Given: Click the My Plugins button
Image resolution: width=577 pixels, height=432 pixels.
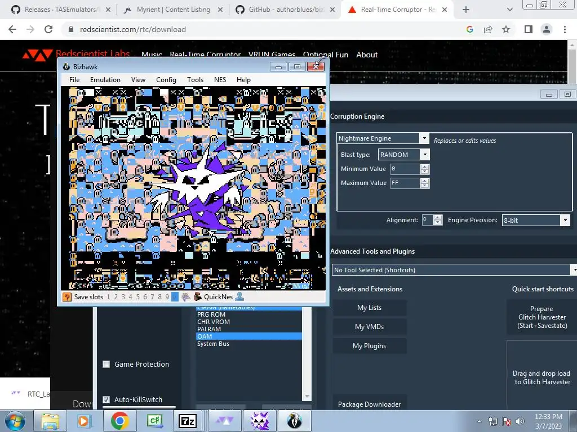Looking at the screenshot, I should [370, 346].
